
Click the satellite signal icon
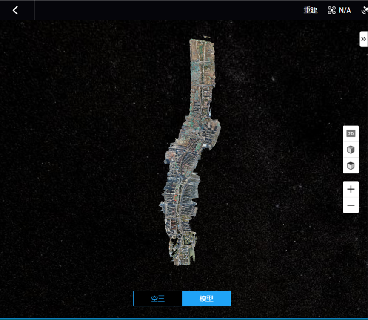click(x=365, y=10)
